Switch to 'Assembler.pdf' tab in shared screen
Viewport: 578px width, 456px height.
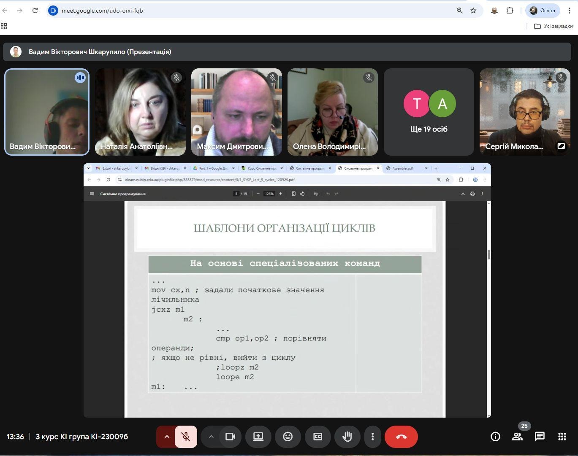point(406,168)
